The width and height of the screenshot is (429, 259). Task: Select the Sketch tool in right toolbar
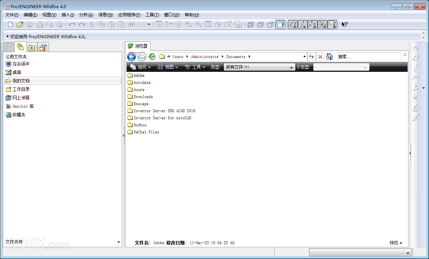pyautogui.click(x=416, y=48)
